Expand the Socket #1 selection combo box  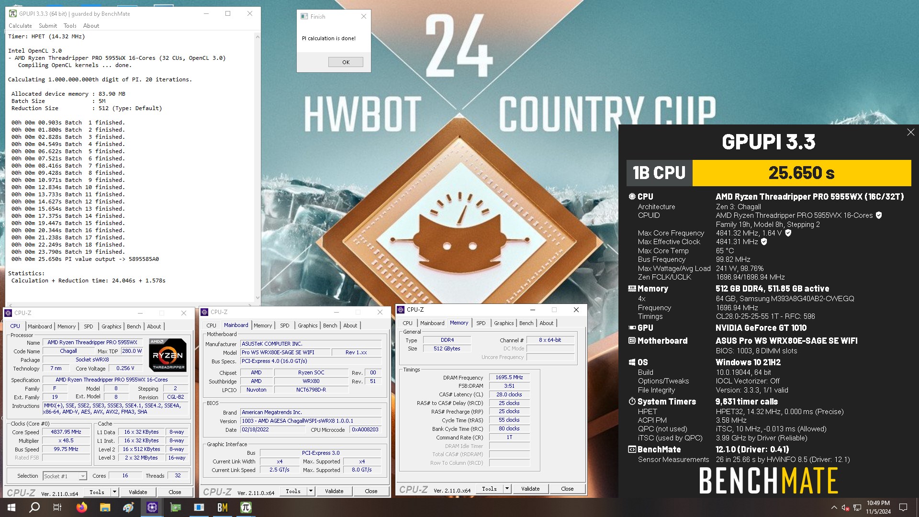click(65, 476)
